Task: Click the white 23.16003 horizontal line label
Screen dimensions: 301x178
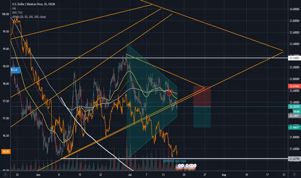Action: [295, 58]
